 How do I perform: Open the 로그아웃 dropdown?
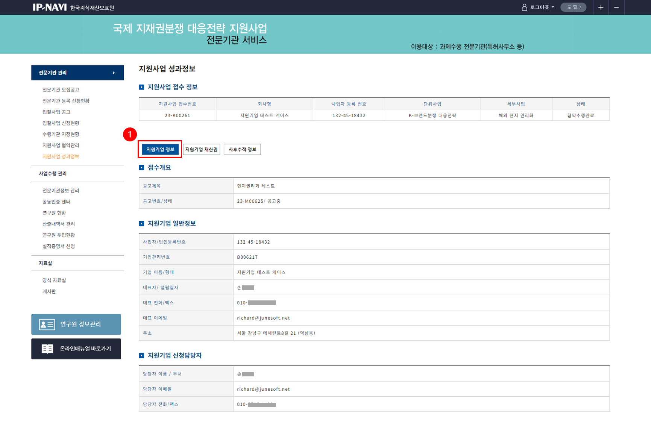pyautogui.click(x=542, y=8)
